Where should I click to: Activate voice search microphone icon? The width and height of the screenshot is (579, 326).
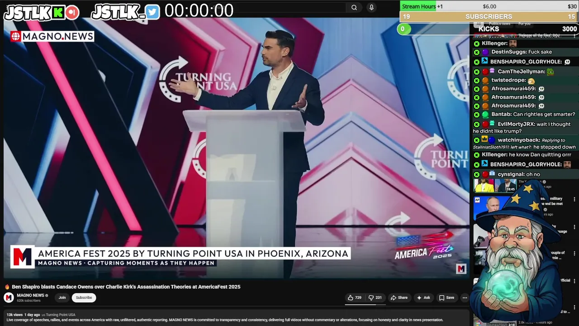tap(371, 7)
